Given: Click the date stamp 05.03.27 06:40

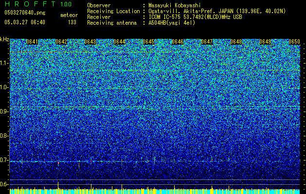Looking at the screenshot, I should pos(25,22).
